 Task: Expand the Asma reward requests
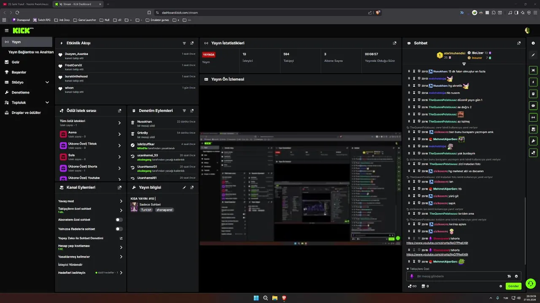coord(119,134)
